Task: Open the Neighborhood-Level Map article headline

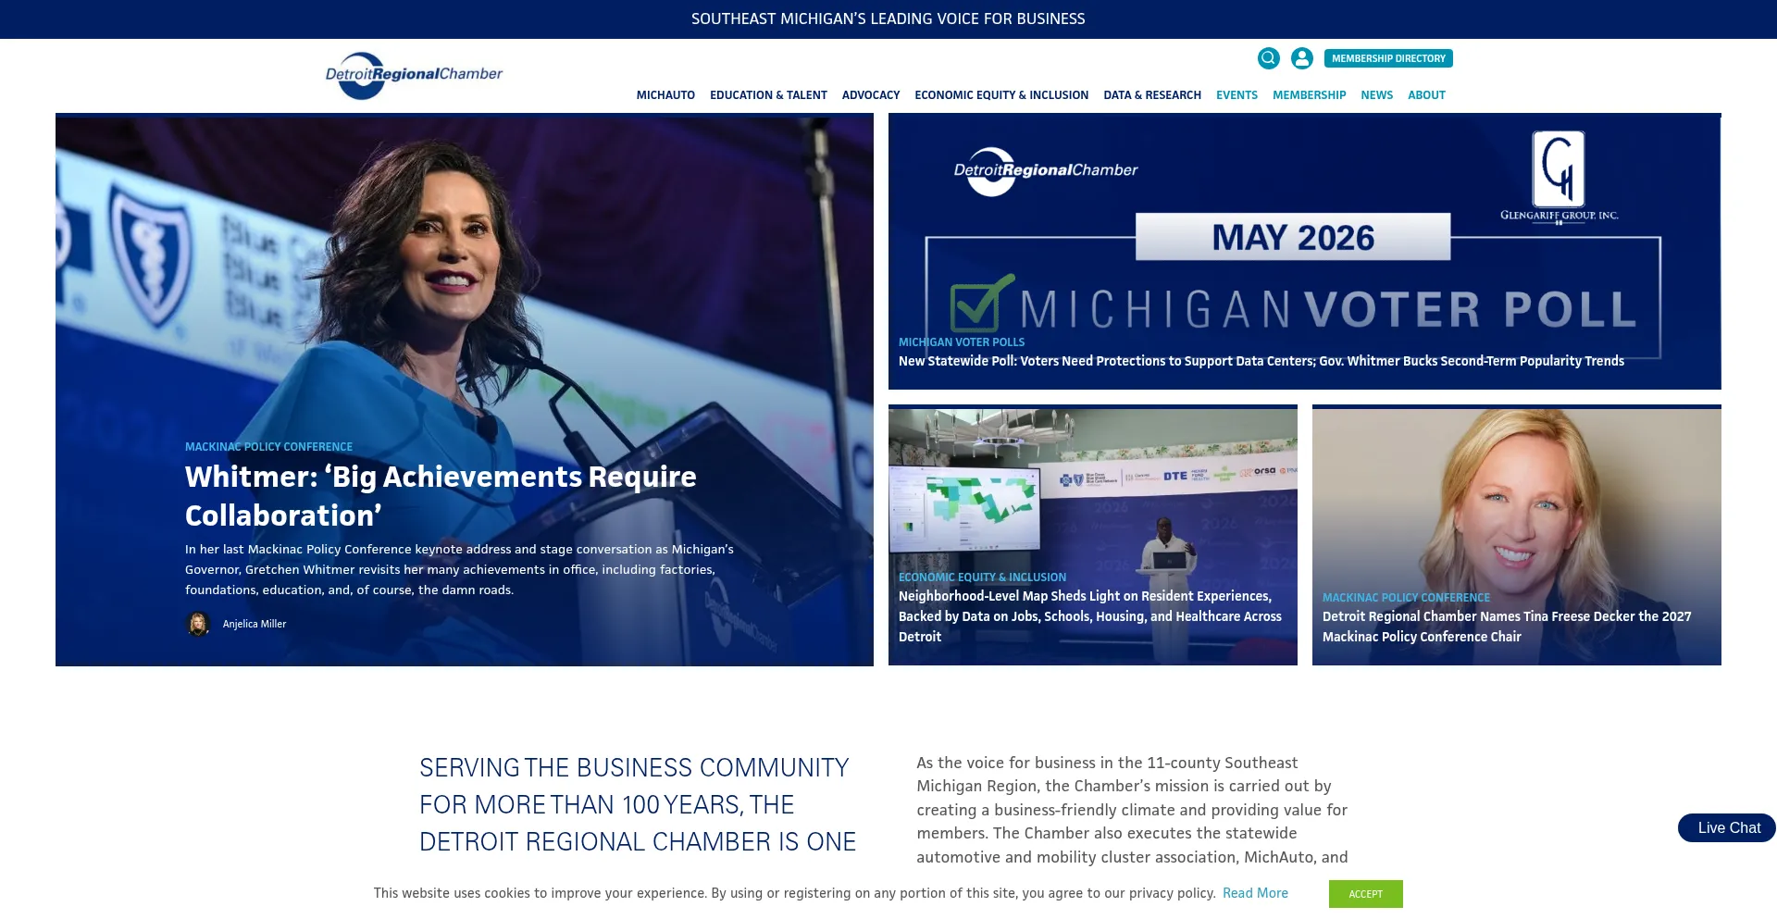Action: coord(1090,616)
